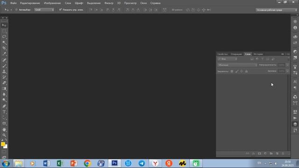
Task: Click the delete layer trash icon
Action: coord(283,154)
